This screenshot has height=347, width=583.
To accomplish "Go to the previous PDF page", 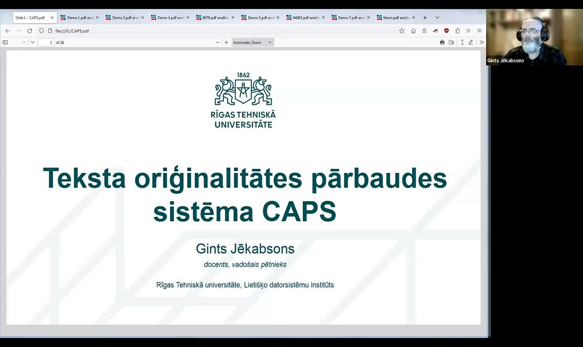I will point(24,42).
